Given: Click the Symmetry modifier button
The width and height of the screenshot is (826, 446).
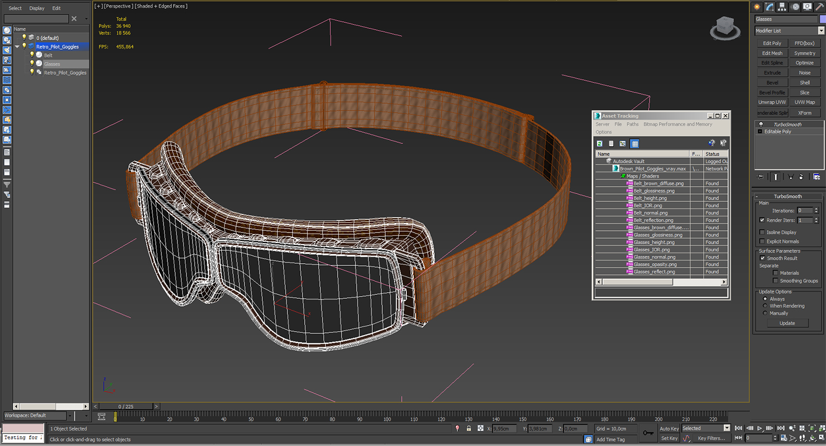Looking at the screenshot, I should pyautogui.click(x=805, y=53).
